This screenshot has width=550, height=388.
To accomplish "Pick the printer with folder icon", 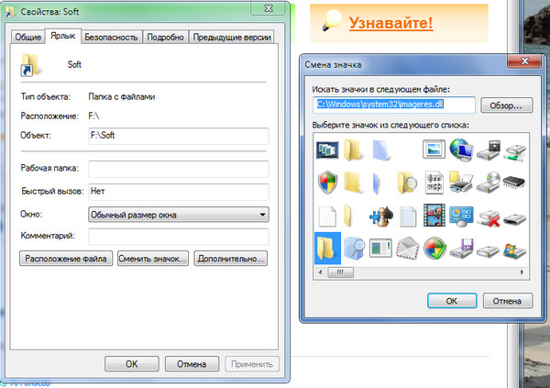I will pos(460,182).
